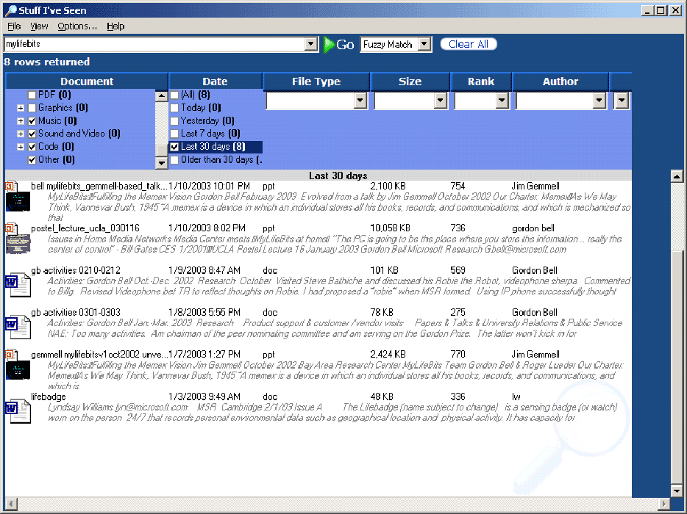687x514 pixels.
Task: Click the gb activities 0301-0303 Word icon
Action: [x=17, y=325]
